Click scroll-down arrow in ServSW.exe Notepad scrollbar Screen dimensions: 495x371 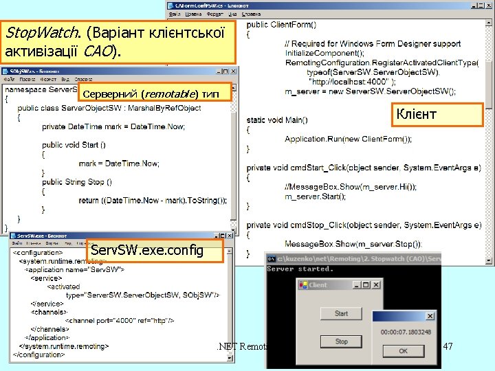point(230,358)
